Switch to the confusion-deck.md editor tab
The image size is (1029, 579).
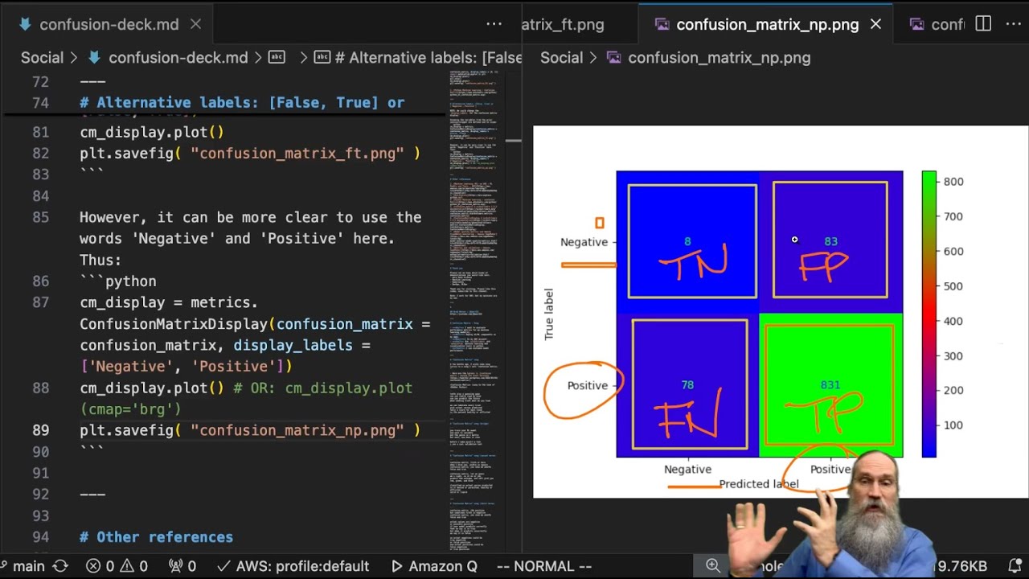pos(109,24)
